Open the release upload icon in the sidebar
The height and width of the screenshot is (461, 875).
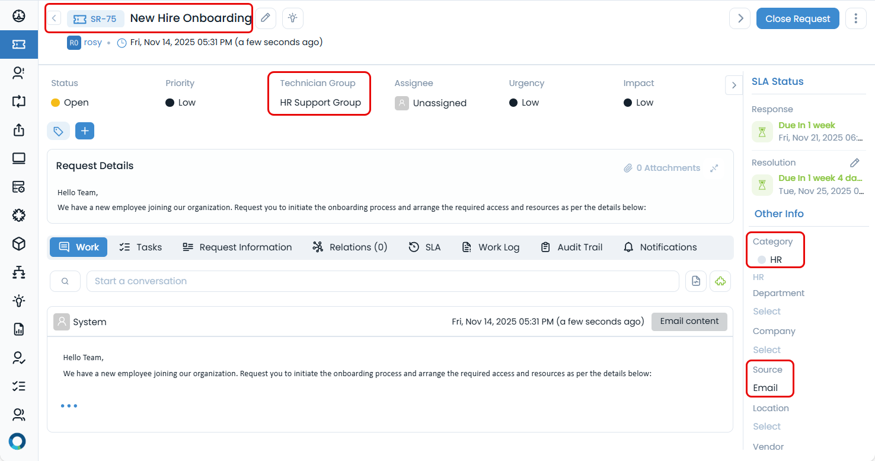pos(19,130)
